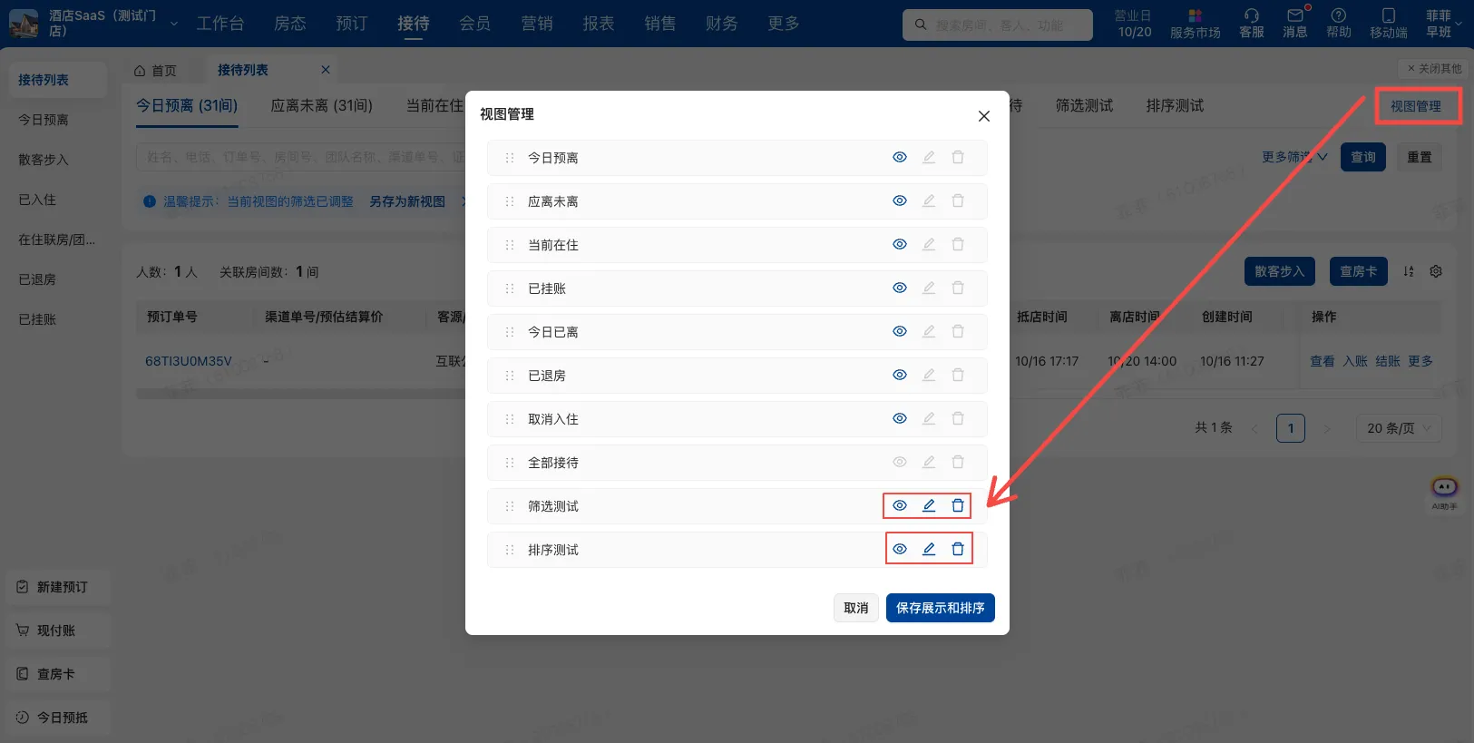Go to page 1 in pagination
This screenshot has width=1474, height=743.
(1291, 428)
